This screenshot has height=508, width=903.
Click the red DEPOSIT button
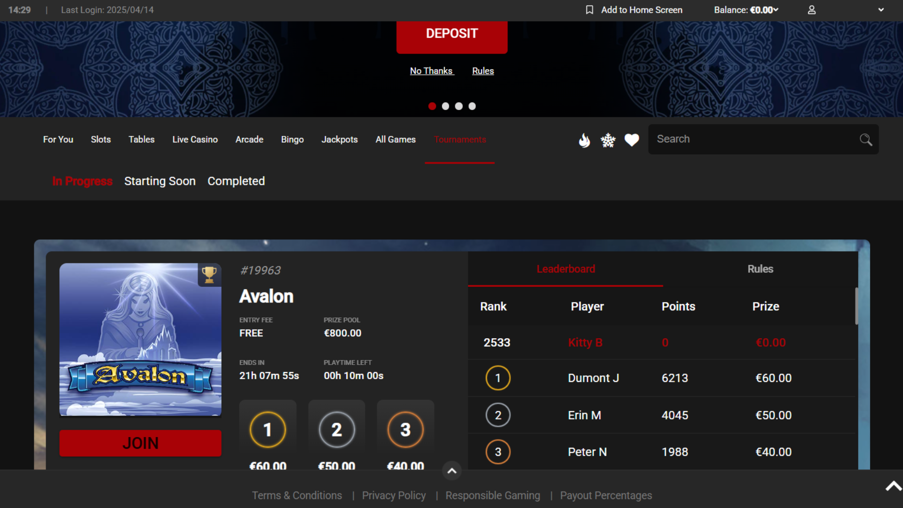pos(452,36)
